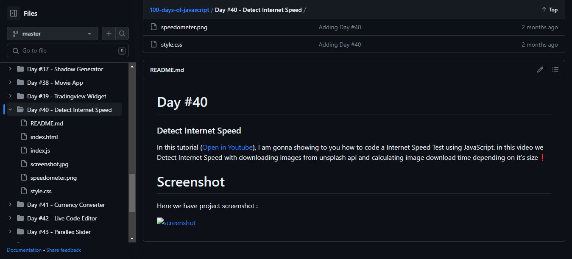Collapse the Files side panel
This screenshot has height=259, width=572.
point(13,13)
